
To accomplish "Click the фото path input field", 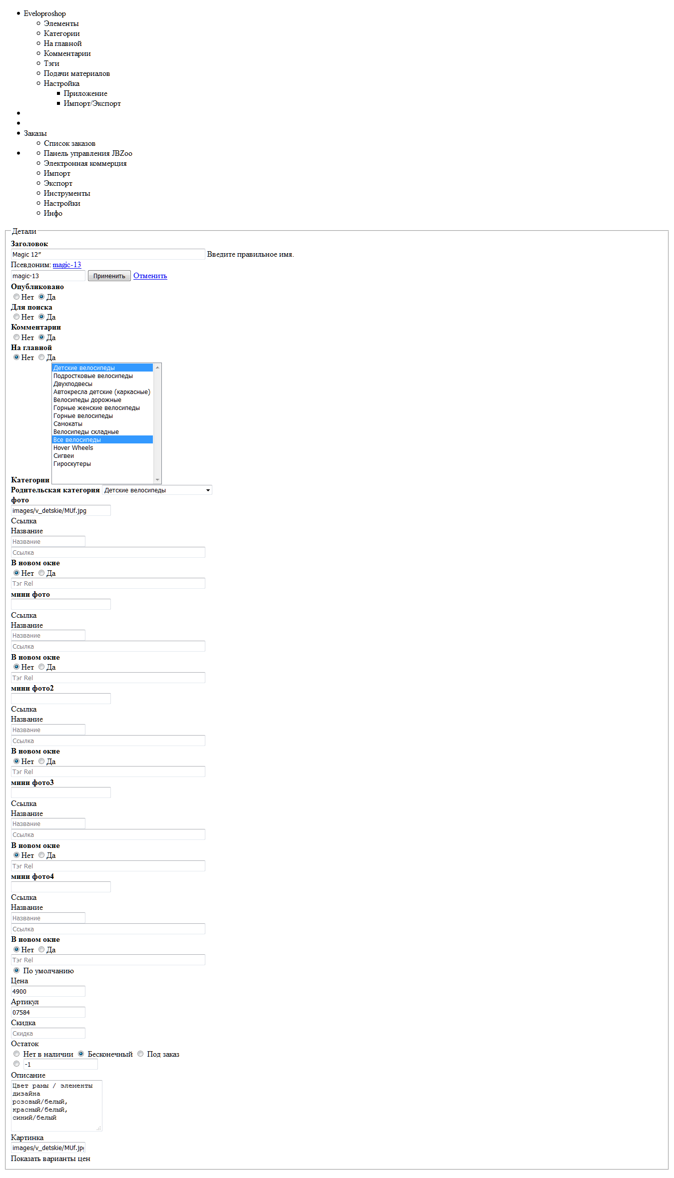I will tap(61, 510).
